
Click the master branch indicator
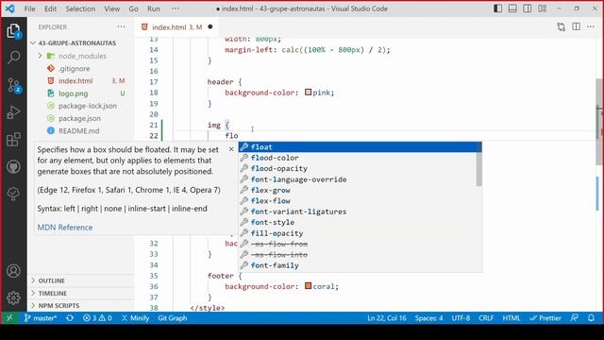[x=41, y=318]
